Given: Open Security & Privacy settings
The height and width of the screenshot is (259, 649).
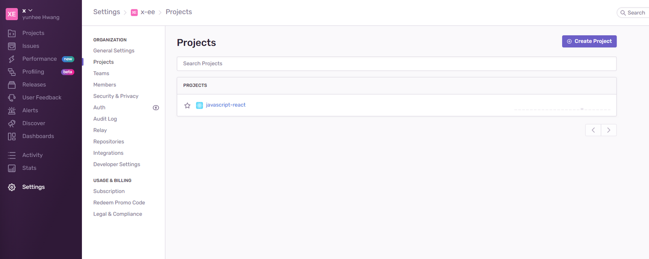Looking at the screenshot, I should pos(116,96).
